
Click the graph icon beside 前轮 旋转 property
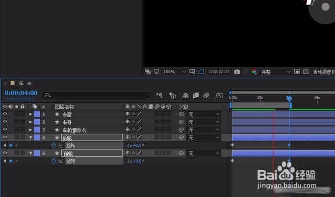pyautogui.click(x=61, y=161)
